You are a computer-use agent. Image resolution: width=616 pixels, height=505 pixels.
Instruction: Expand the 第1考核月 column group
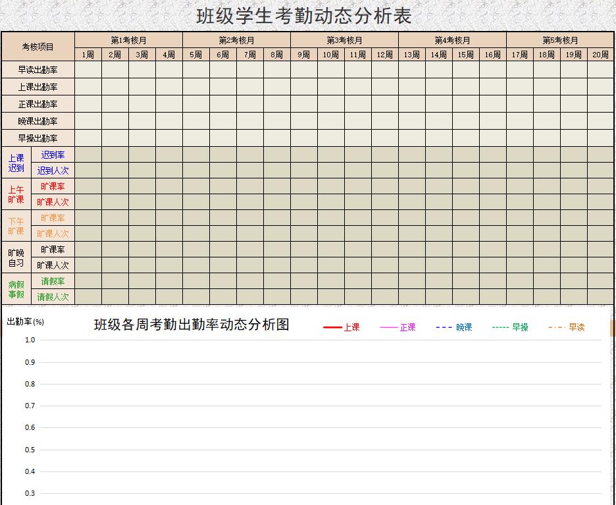coord(127,40)
